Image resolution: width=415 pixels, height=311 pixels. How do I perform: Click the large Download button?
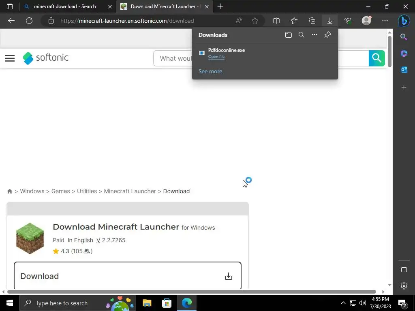[x=128, y=275]
